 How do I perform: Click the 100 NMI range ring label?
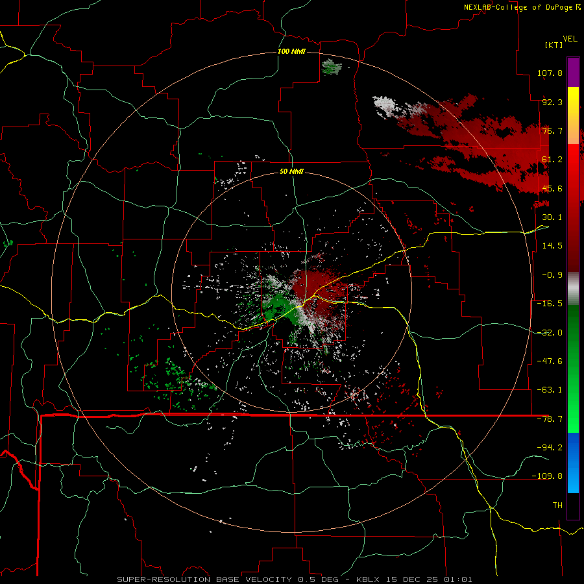coord(291,51)
